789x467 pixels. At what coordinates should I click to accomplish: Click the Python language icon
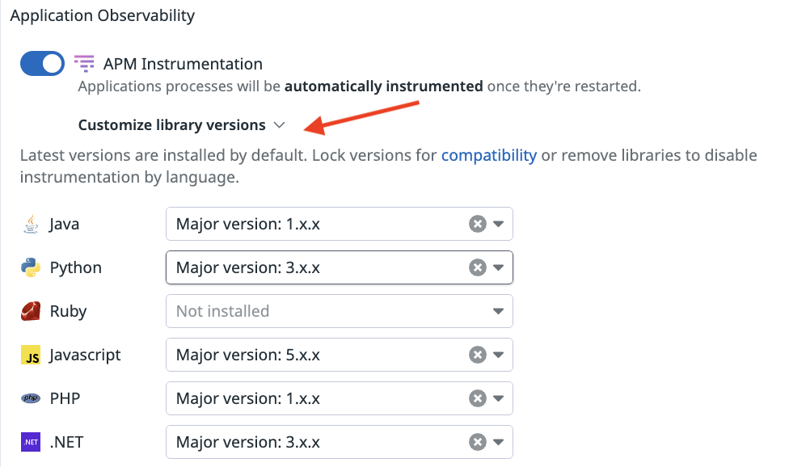[x=31, y=267]
